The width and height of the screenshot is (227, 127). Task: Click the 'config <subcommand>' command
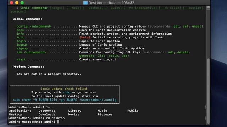tap(34, 26)
